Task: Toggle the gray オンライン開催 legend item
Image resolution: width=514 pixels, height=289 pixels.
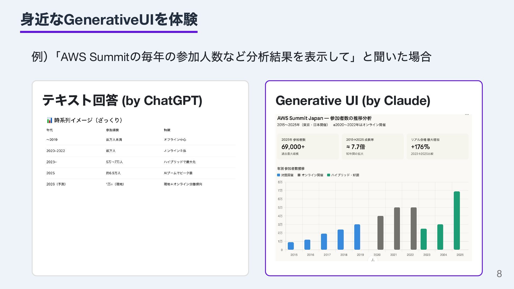Action: pyautogui.click(x=311, y=175)
